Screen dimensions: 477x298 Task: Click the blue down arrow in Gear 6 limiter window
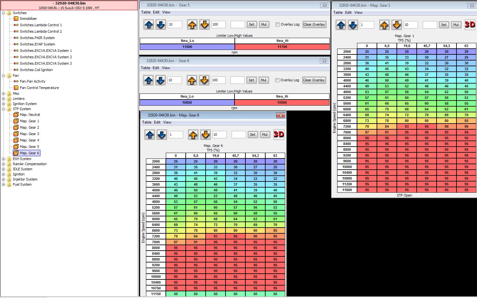[x=160, y=80]
